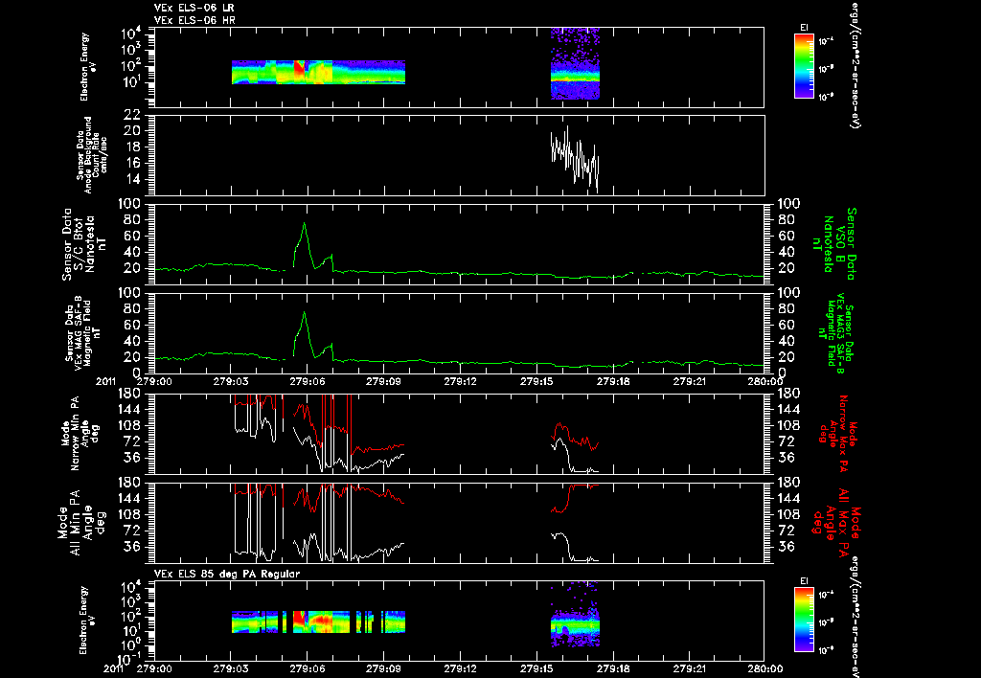981x678 pixels.
Task: Click the green 'VSO B Nanotesla' right axis label
Action: 833,244
